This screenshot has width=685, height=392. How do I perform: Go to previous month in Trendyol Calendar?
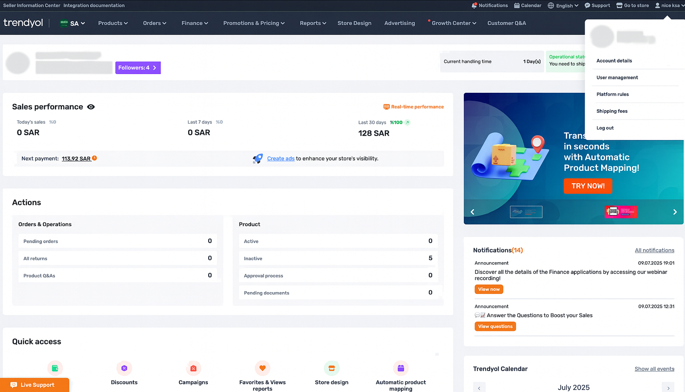(x=479, y=388)
